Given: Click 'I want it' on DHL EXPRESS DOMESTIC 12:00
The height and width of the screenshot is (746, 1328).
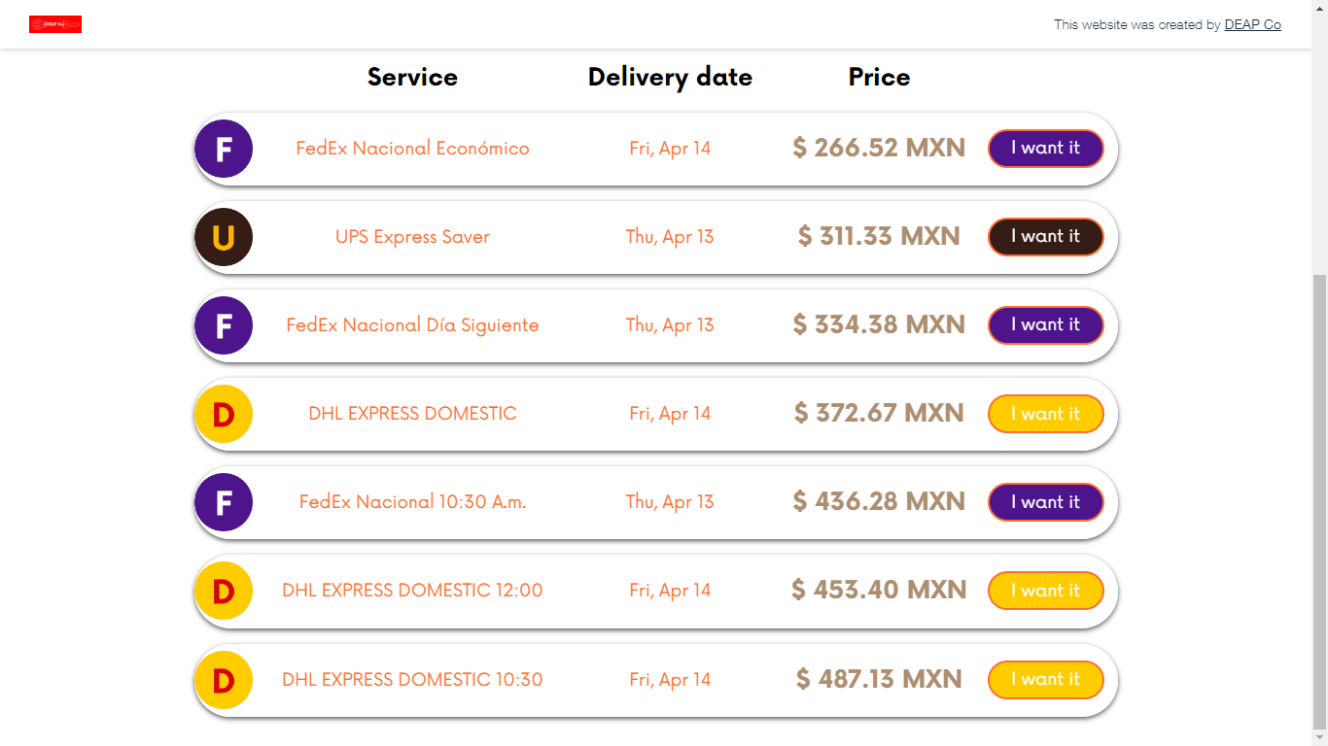Looking at the screenshot, I should click(x=1046, y=590).
